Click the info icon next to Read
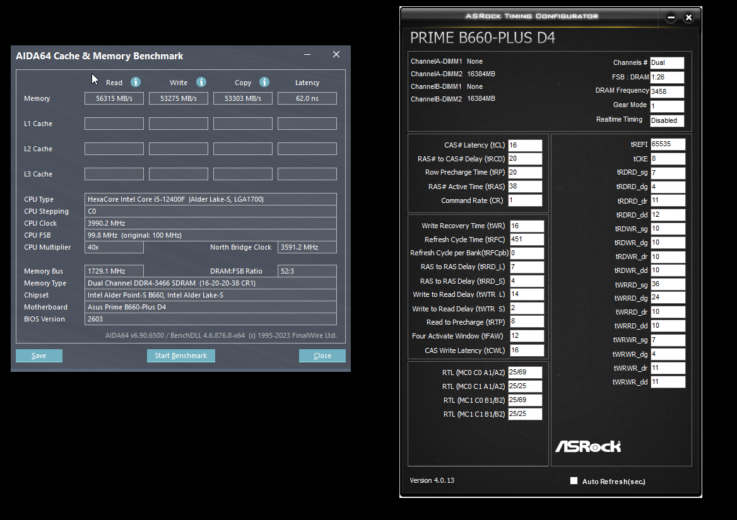Image resolution: width=737 pixels, height=520 pixels. [x=136, y=82]
